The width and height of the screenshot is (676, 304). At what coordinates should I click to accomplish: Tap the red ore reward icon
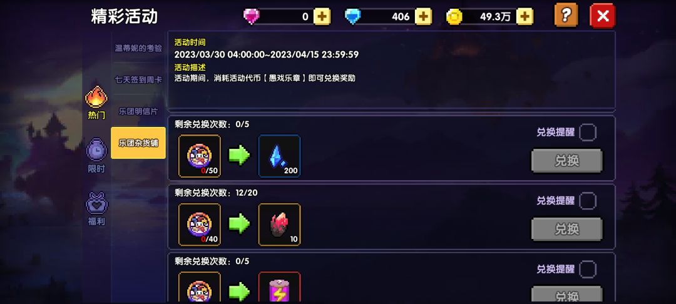(279, 225)
